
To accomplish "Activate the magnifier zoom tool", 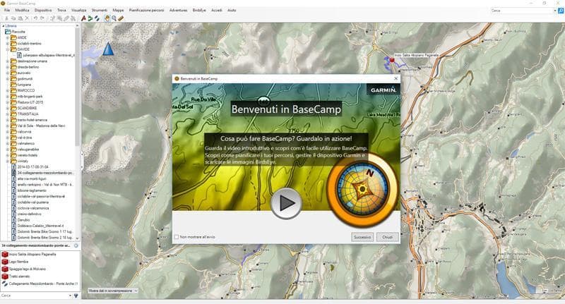I will (114, 18).
